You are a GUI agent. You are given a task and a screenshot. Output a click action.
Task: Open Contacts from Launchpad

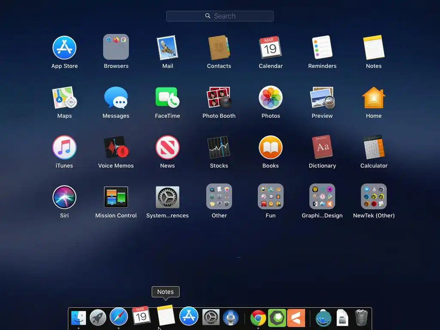(219, 48)
